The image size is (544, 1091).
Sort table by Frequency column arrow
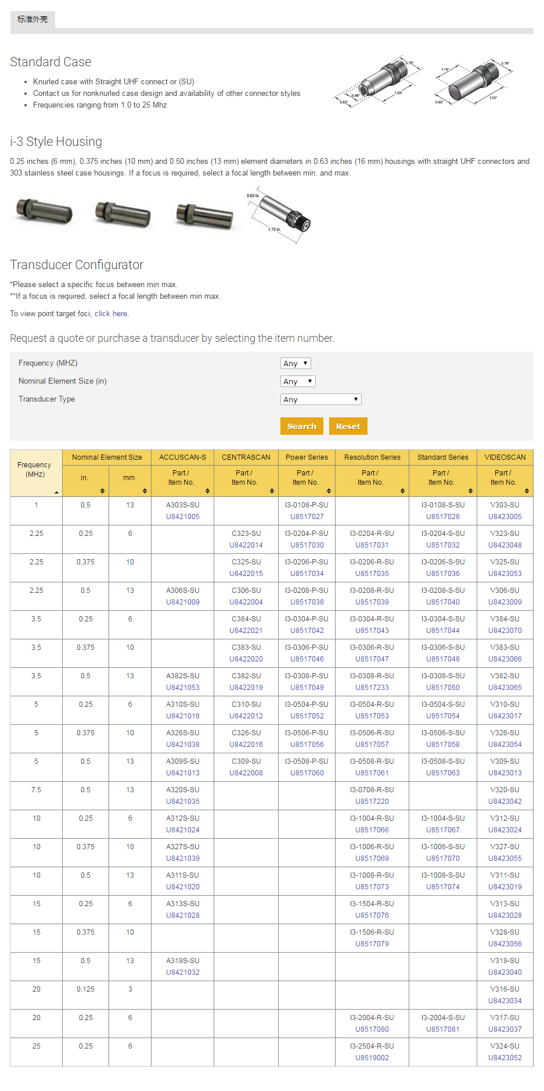(56, 492)
